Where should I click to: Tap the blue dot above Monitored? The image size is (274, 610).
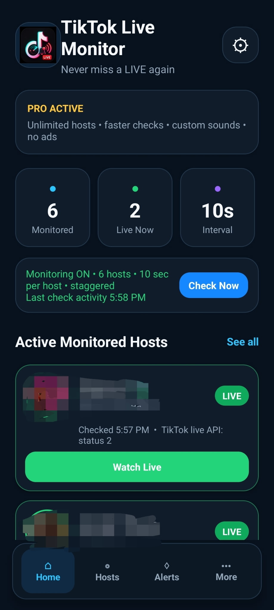53,189
